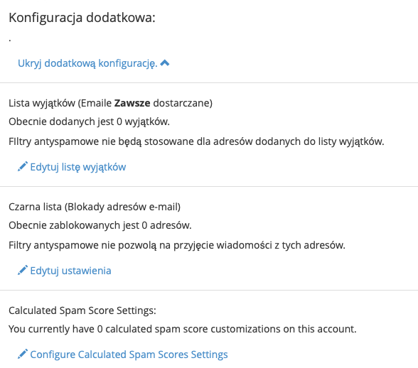Click the bold word Zawsze
The height and width of the screenshot is (368, 418).
click(132, 103)
